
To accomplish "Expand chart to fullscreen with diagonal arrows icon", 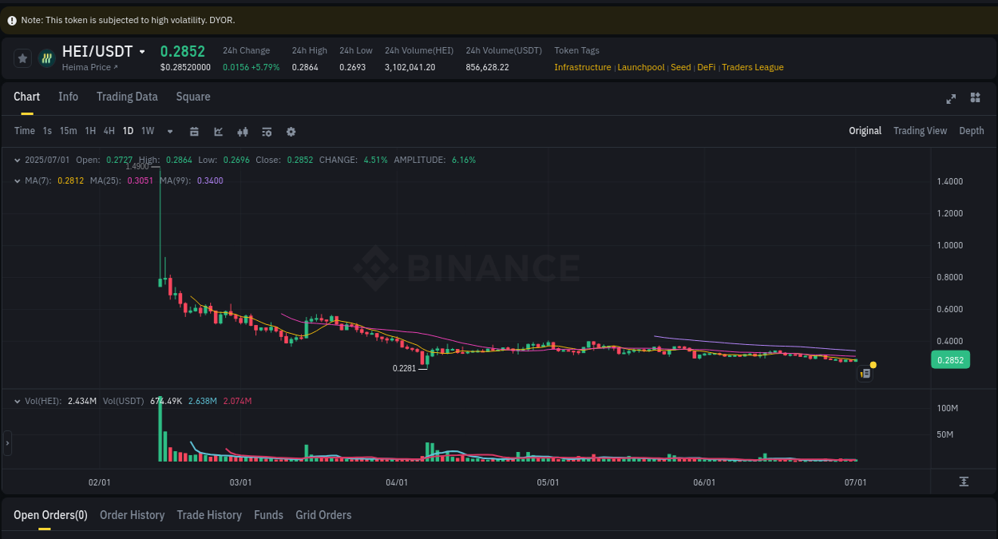I will 951,98.
